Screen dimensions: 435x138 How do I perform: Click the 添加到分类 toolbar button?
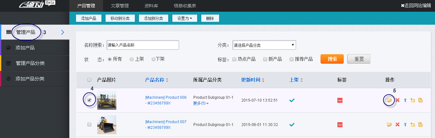tap(154, 18)
